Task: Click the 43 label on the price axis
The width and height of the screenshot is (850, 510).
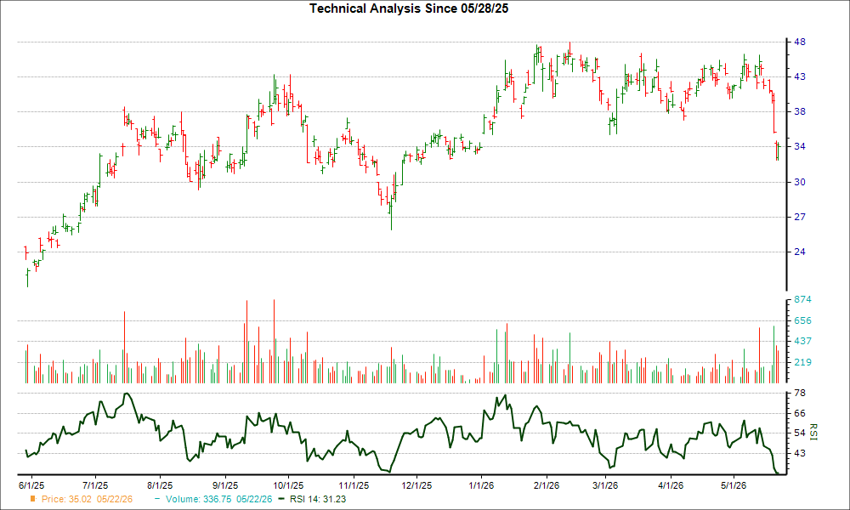Action: [x=800, y=77]
